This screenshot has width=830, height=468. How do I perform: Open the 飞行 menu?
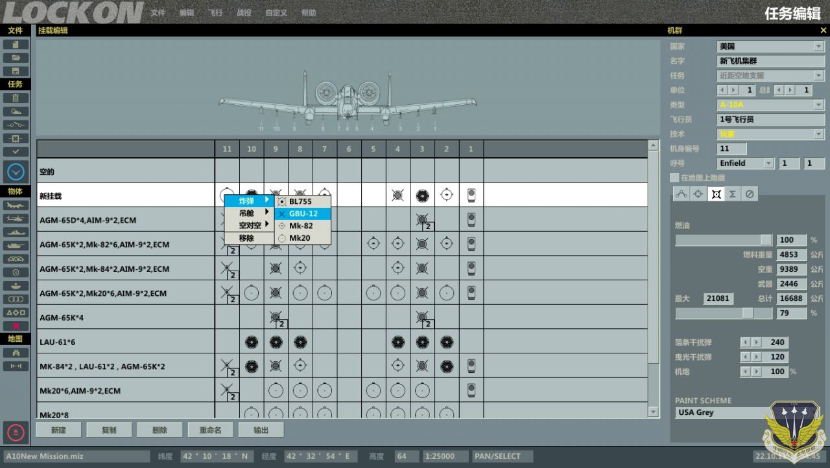(216, 13)
